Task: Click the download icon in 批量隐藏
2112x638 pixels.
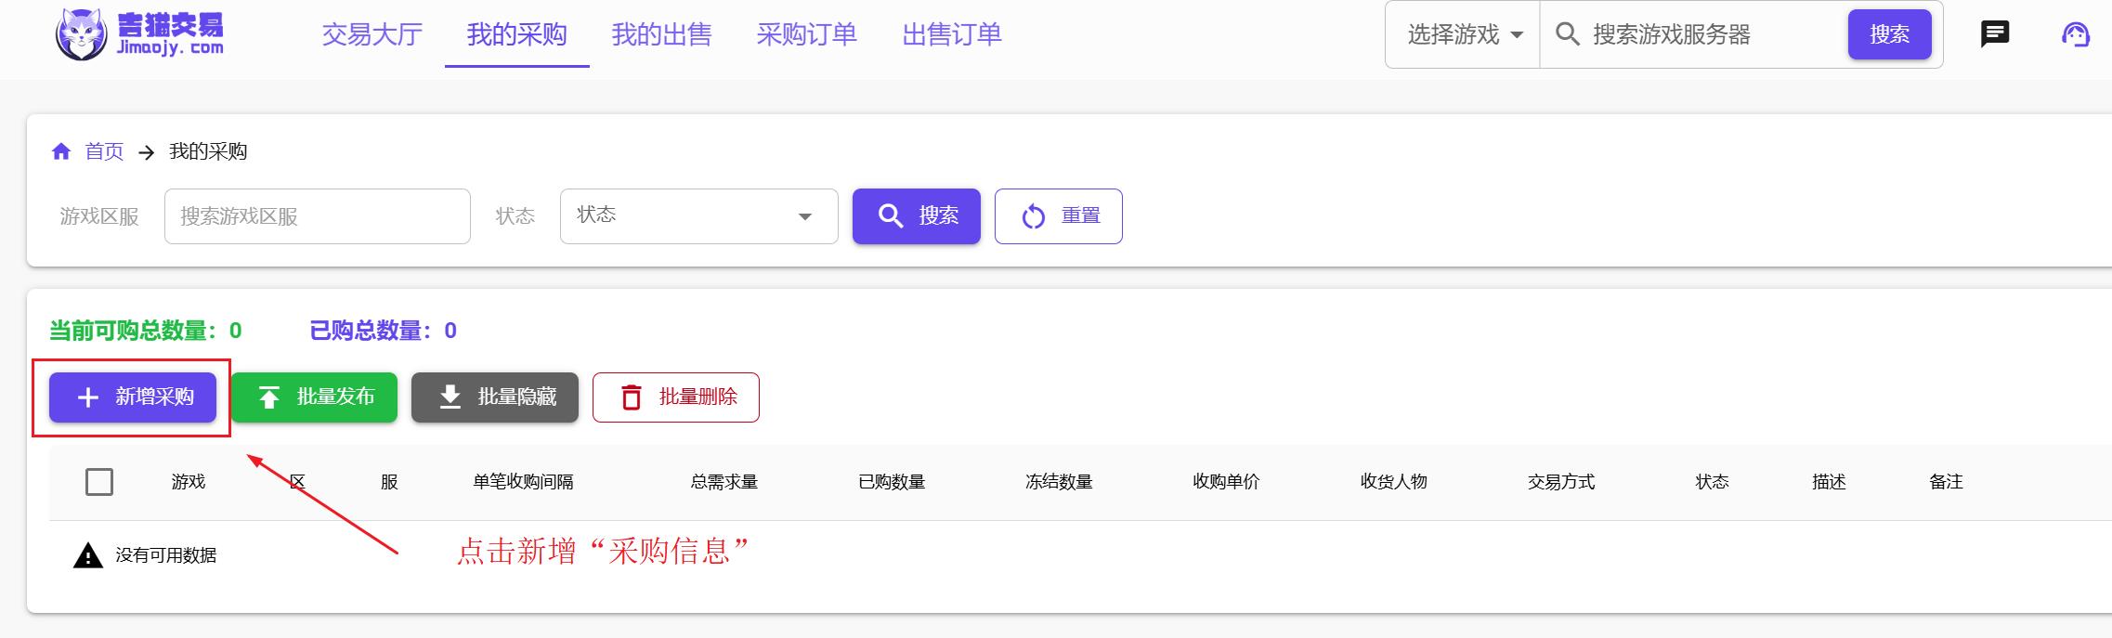Action: (x=450, y=397)
